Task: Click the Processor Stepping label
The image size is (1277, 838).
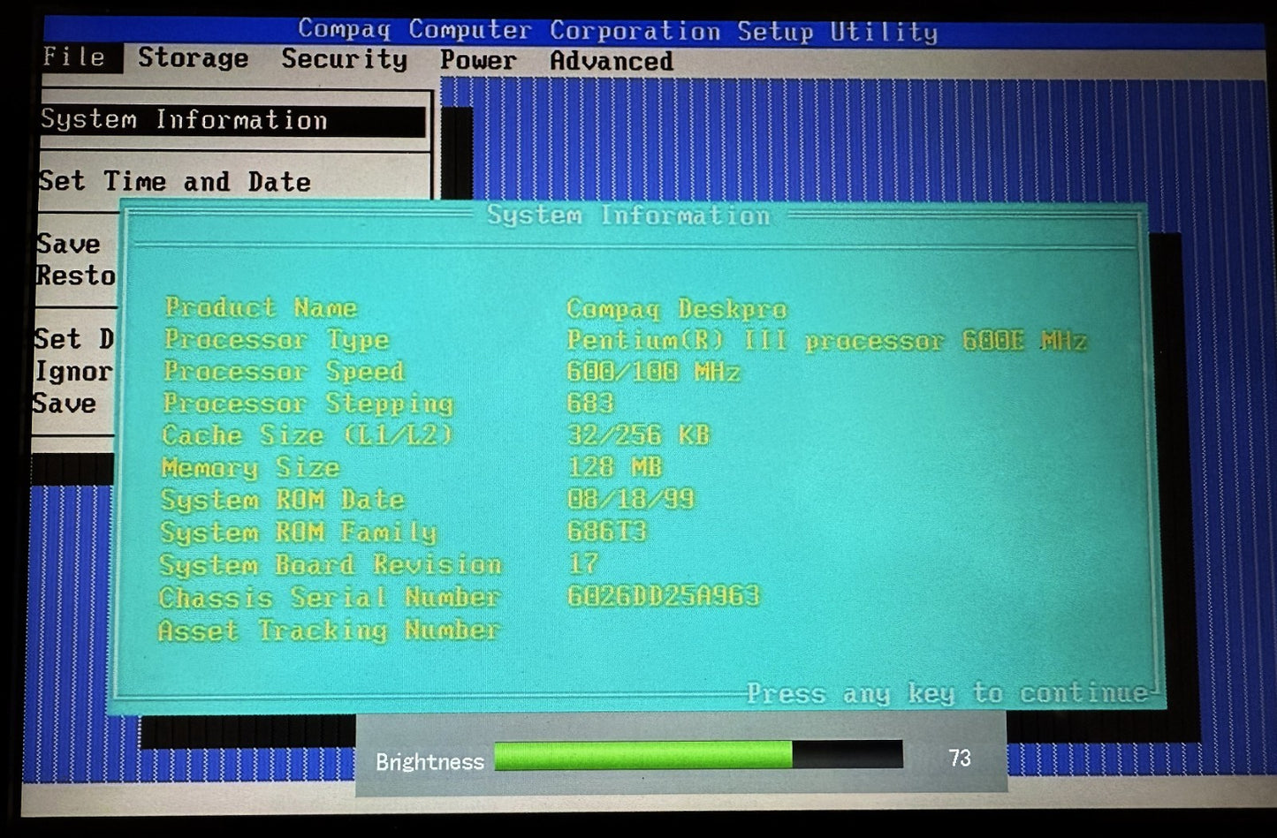Action: (x=308, y=404)
